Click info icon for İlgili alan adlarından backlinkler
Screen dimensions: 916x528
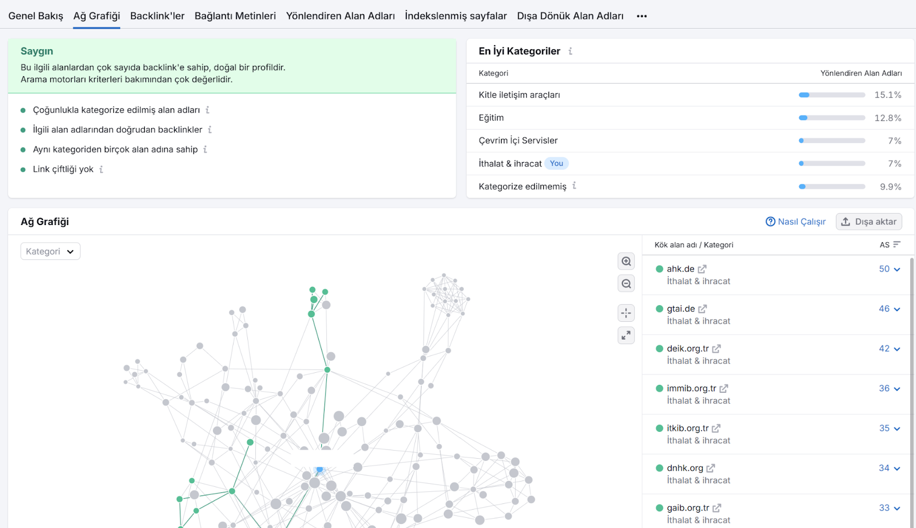pos(210,129)
